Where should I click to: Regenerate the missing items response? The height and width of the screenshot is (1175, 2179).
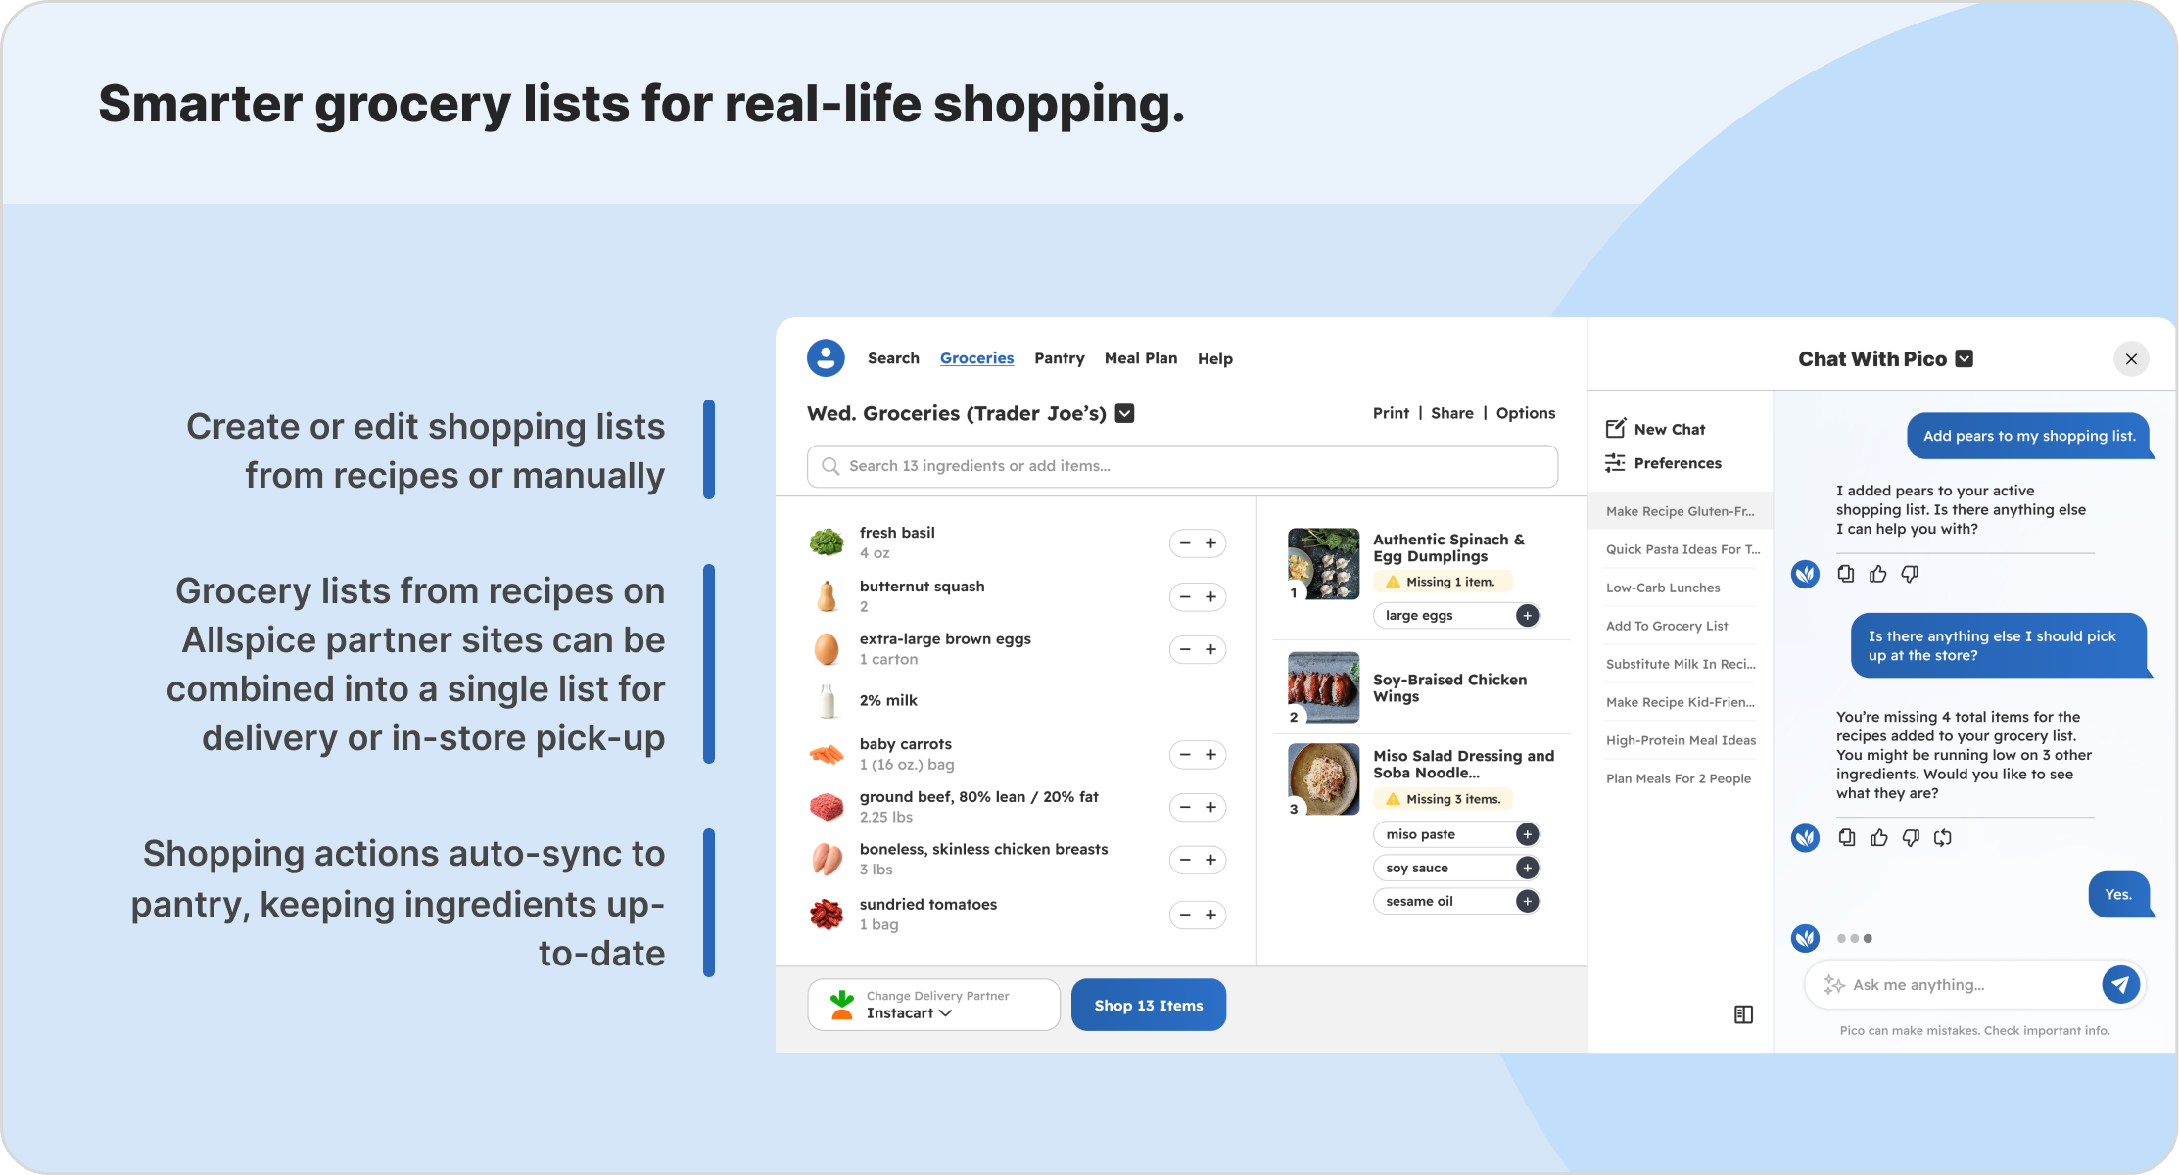(1943, 837)
